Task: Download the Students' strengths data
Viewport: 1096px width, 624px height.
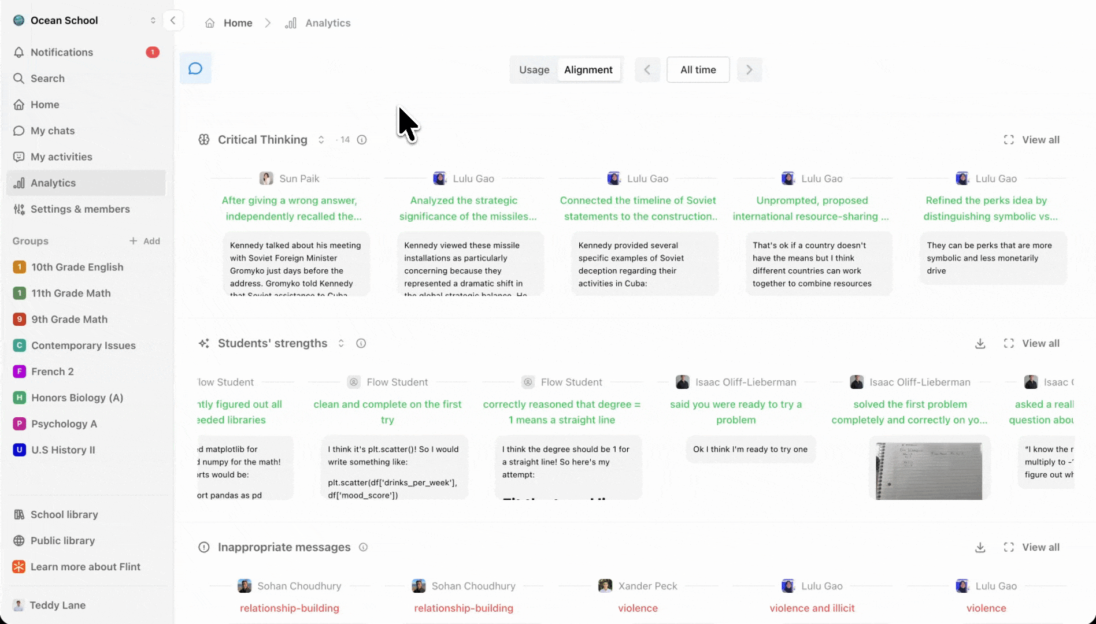Action: [980, 344]
